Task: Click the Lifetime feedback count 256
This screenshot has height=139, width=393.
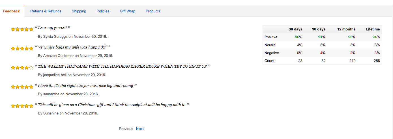Action: (377, 61)
